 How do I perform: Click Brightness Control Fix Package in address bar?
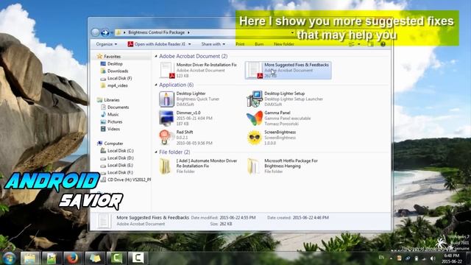click(156, 32)
